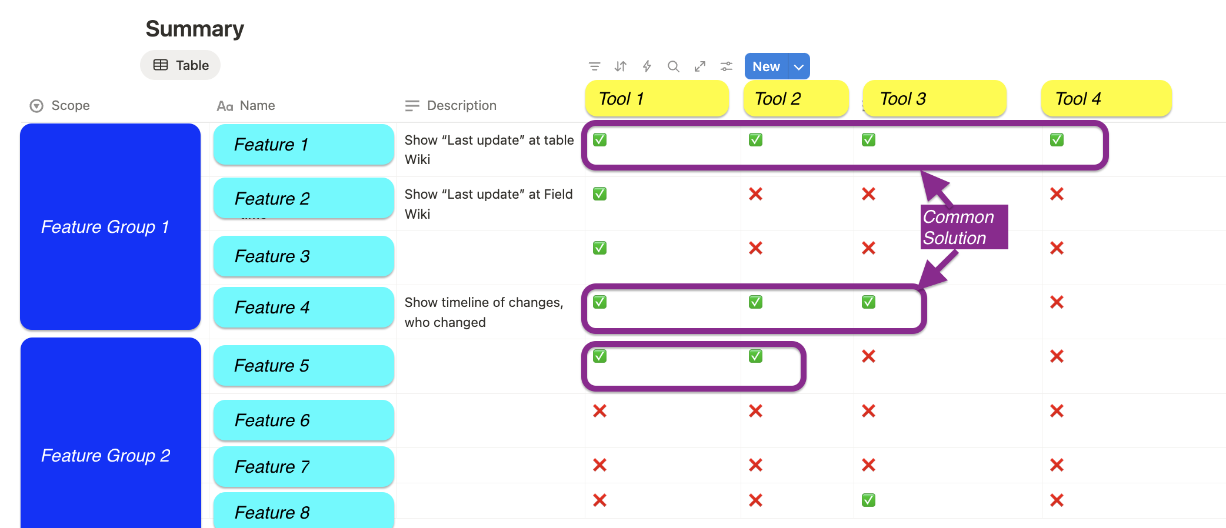Screen dimensions: 1226x528
Task: Toggle Feature 2 checkbox under Tool 1
Action: click(599, 194)
